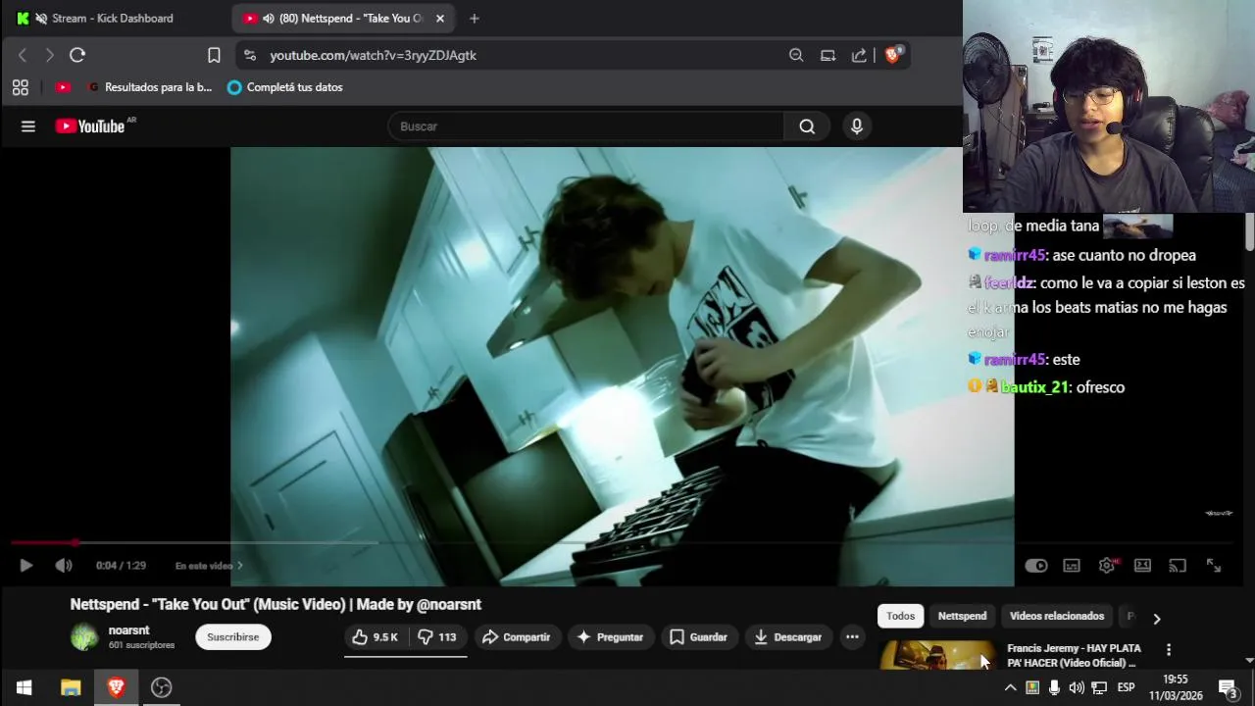Dislike the video showing 113

pyautogui.click(x=437, y=637)
